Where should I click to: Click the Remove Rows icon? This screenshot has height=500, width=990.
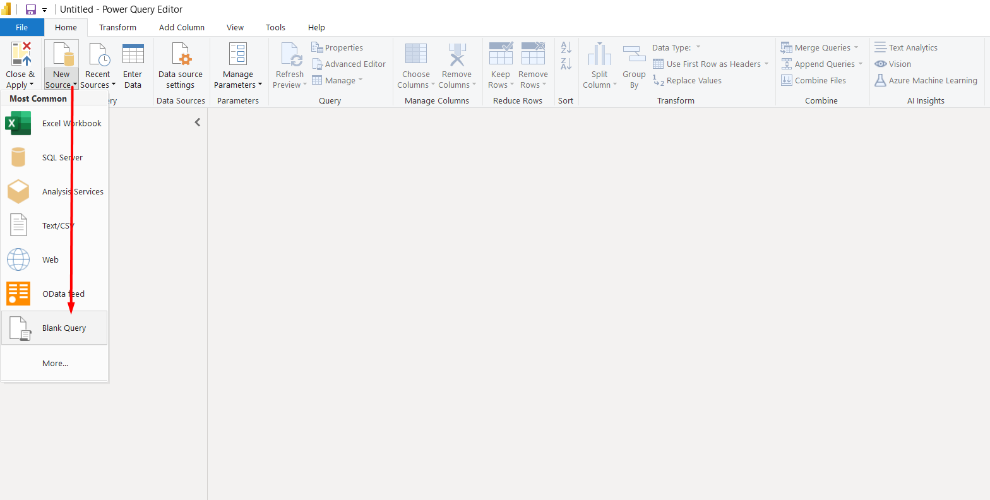534,54
